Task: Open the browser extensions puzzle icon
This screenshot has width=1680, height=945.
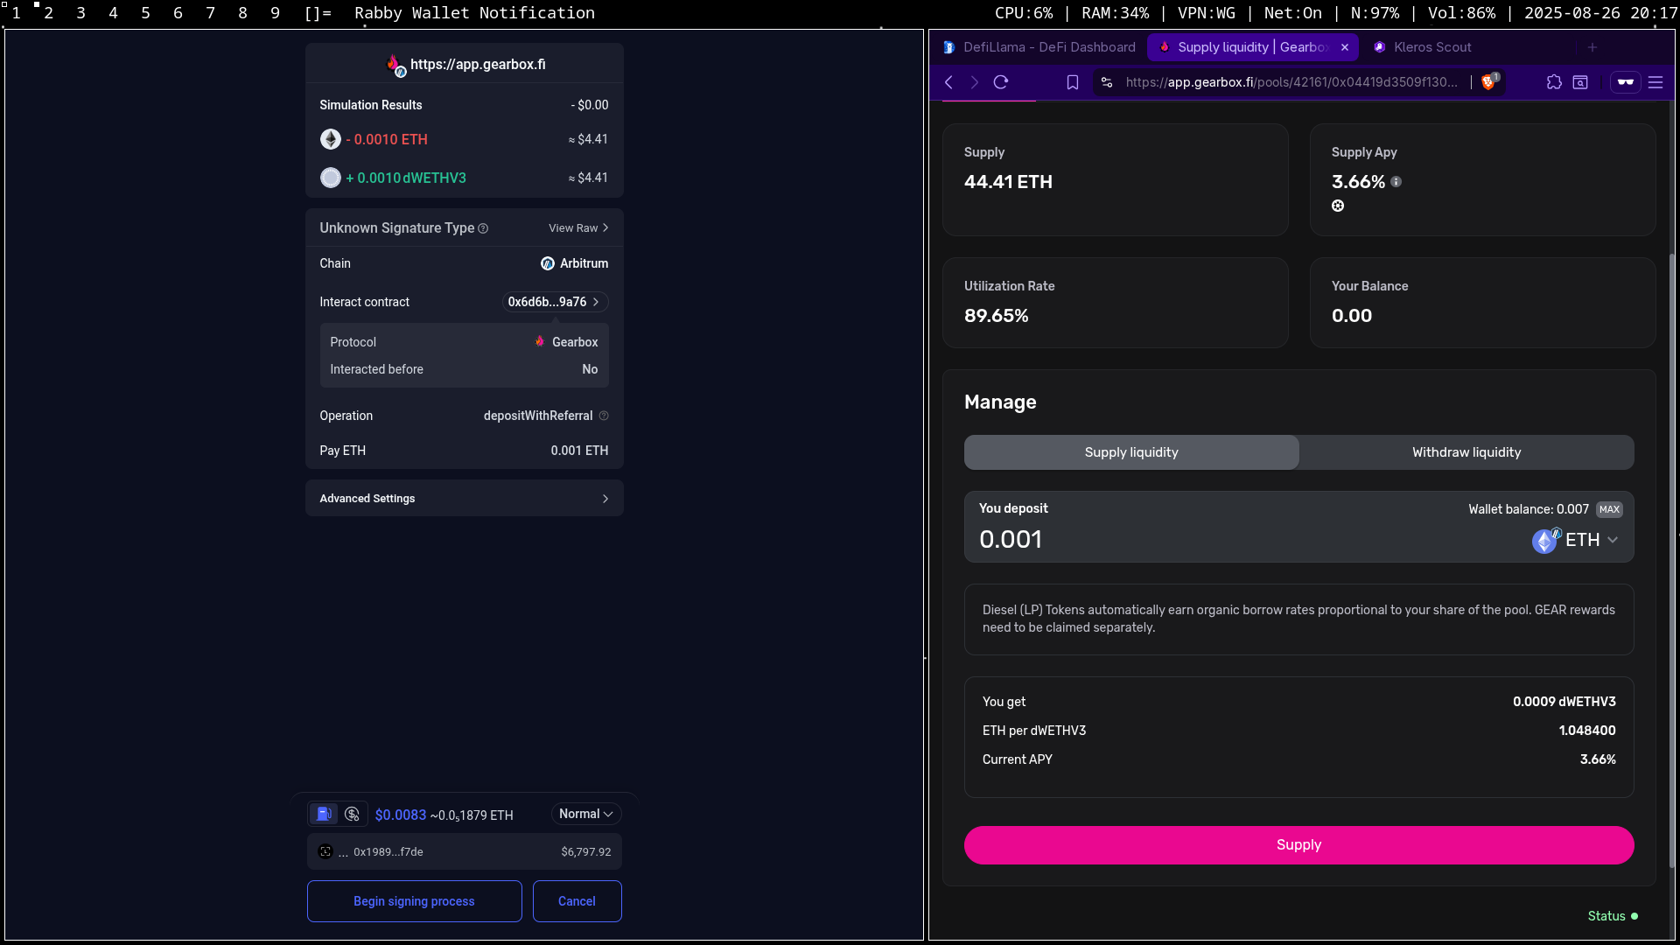Action: [x=1554, y=82]
